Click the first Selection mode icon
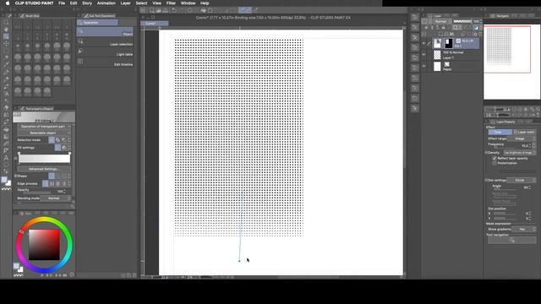Image resolution: width=541 pixels, height=304 pixels. point(52,140)
